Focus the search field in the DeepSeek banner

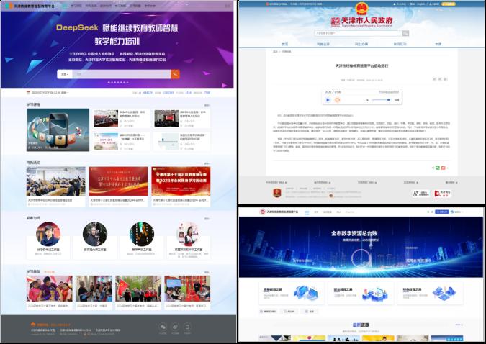pyautogui.click(x=122, y=74)
